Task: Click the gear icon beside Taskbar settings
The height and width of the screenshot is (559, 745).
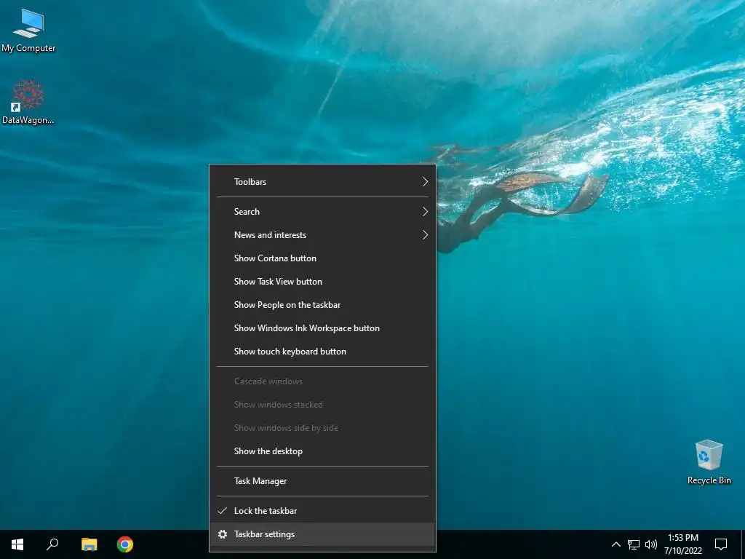Action: coord(223,534)
